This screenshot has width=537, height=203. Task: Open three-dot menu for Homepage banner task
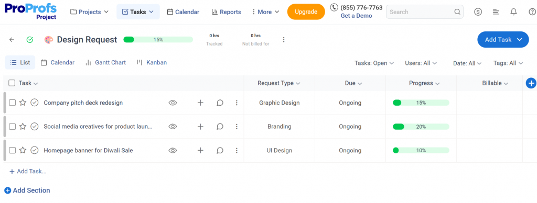237,150
